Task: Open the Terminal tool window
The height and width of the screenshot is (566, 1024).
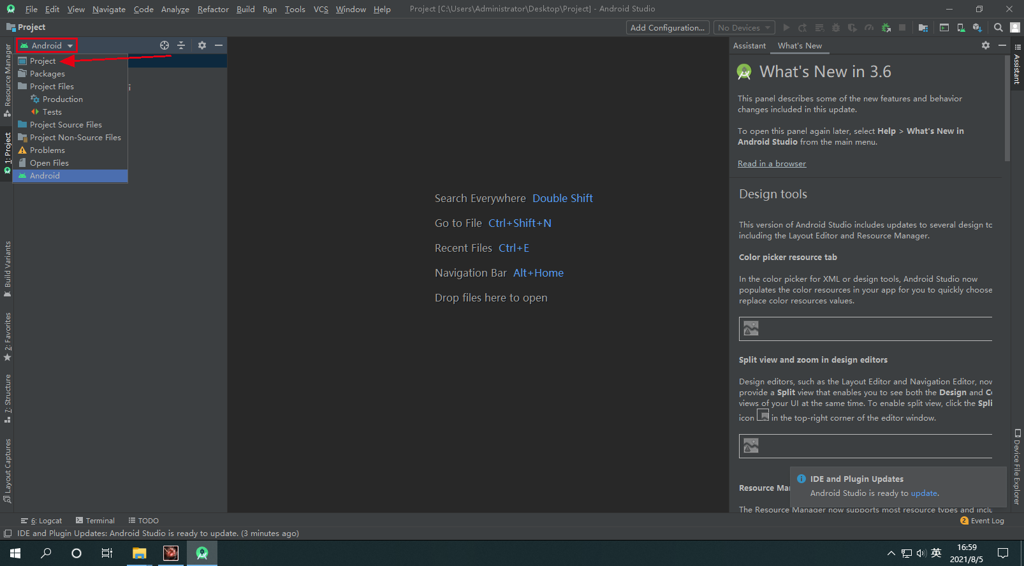Action: (x=95, y=521)
